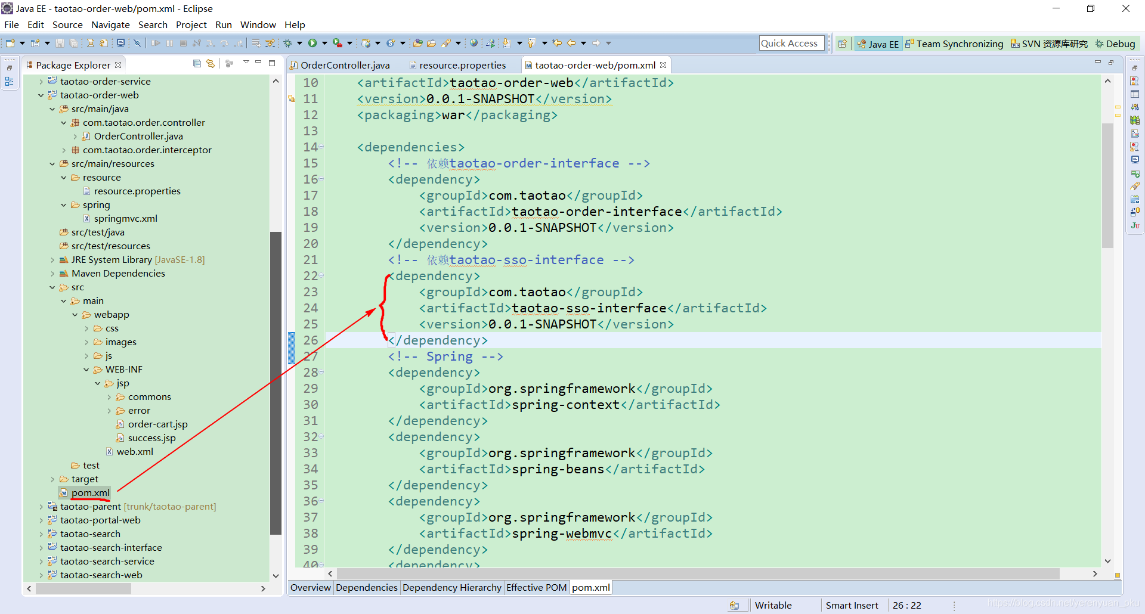Restore the right-side trim stack view
The height and width of the screenshot is (614, 1145).
point(1135,67)
